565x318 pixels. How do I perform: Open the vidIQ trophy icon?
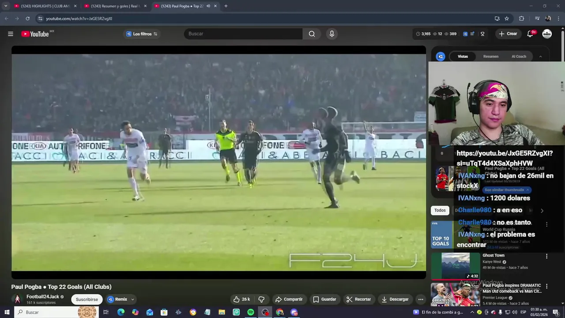click(482, 34)
